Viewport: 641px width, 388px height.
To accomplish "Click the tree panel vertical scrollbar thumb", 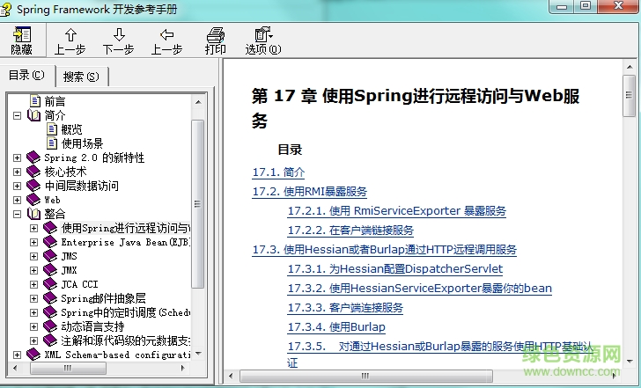I will [198, 204].
